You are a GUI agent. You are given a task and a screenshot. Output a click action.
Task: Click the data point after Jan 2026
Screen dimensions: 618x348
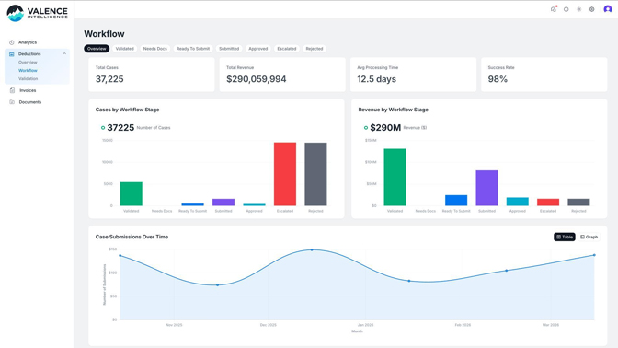point(409,281)
